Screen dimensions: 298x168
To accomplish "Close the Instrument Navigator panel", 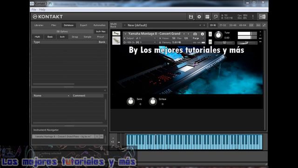I will (x=104, y=130).
